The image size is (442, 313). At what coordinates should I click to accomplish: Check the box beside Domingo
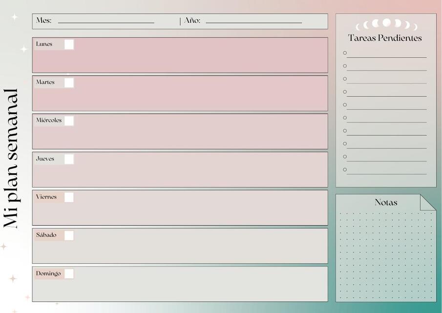(x=69, y=273)
